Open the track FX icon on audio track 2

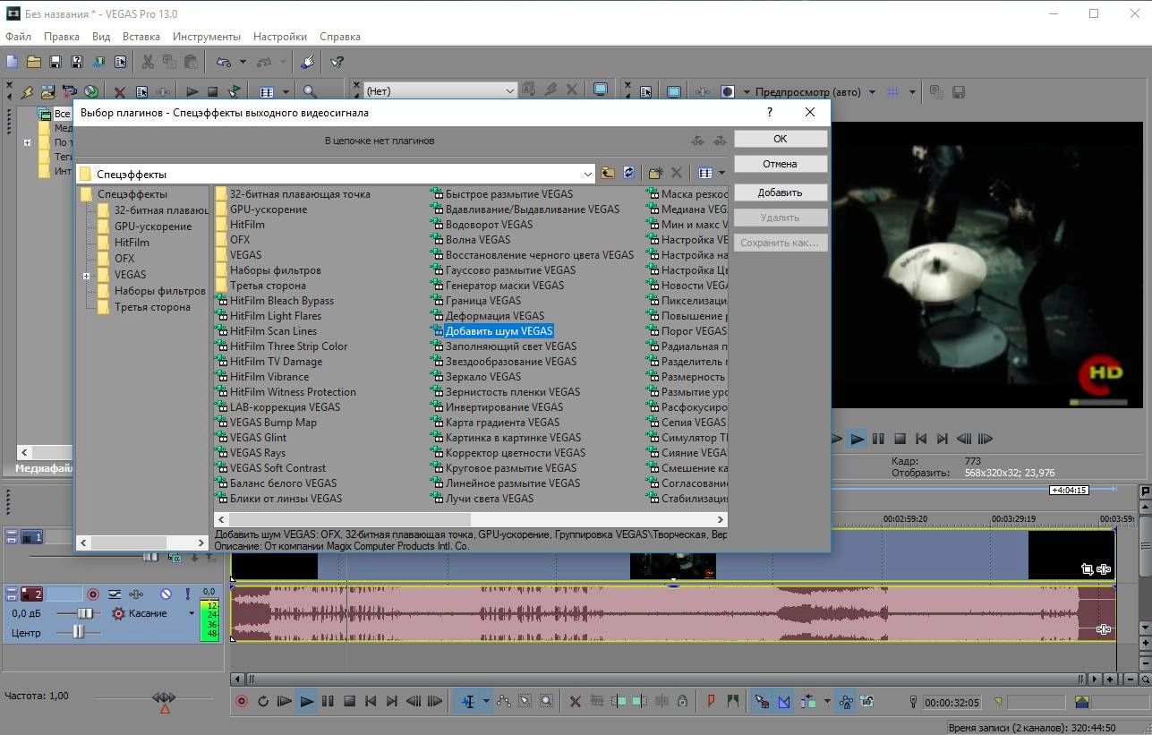pyautogui.click(x=137, y=594)
